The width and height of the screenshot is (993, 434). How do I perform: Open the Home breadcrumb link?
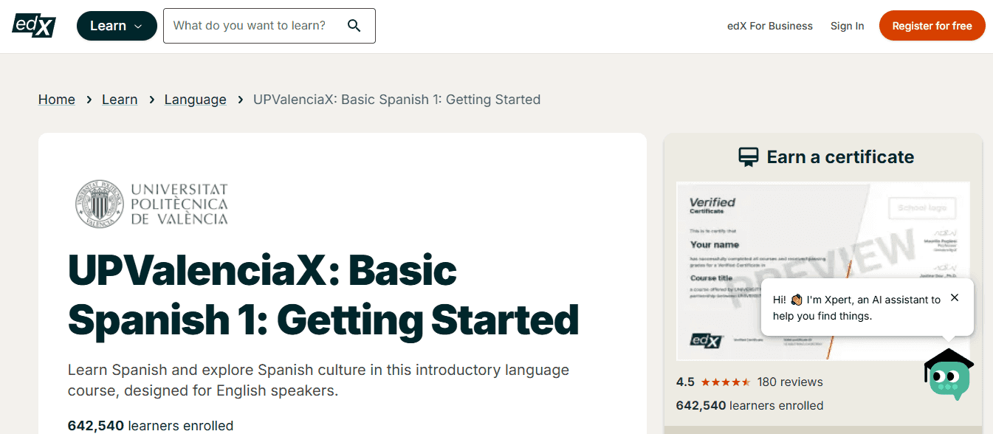(x=56, y=99)
